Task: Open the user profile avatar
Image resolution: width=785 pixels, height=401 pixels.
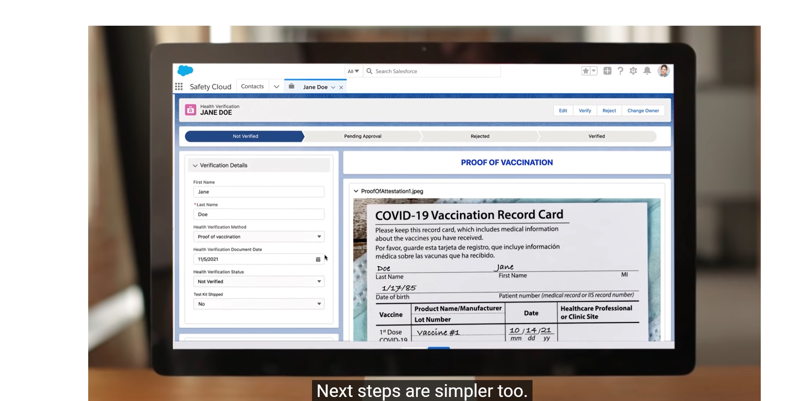Action: [x=664, y=71]
